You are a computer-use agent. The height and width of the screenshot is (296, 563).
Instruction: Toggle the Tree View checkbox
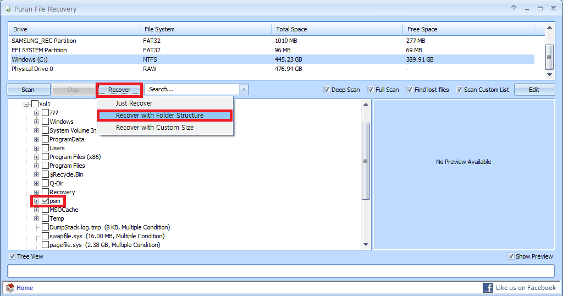(x=12, y=256)
